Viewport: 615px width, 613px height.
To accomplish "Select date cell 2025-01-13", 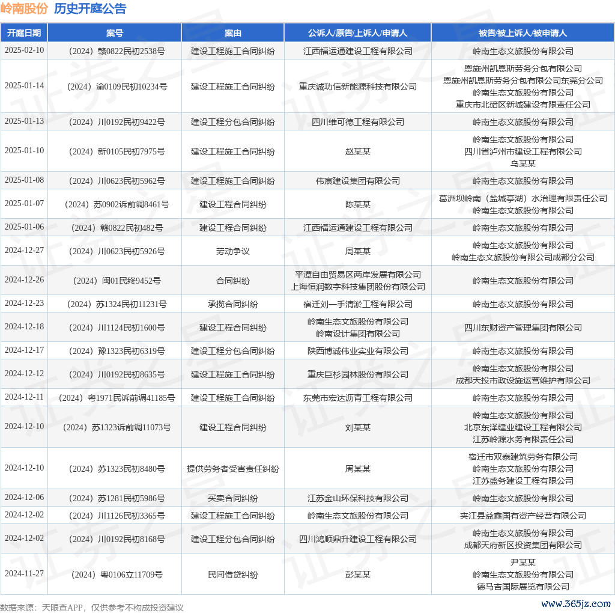I will click(24, 121).
